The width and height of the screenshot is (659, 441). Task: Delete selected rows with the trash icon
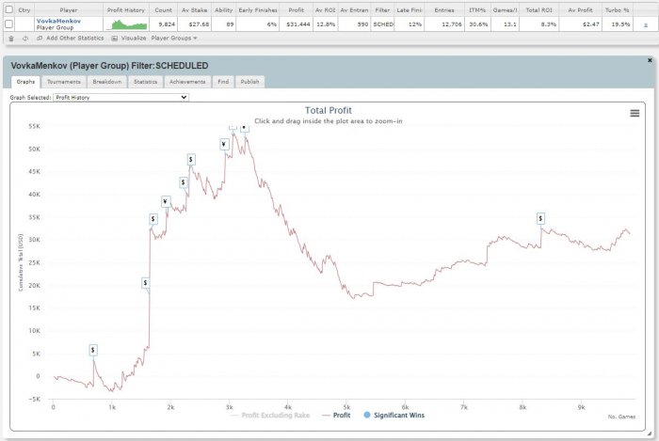pos(11,39)
